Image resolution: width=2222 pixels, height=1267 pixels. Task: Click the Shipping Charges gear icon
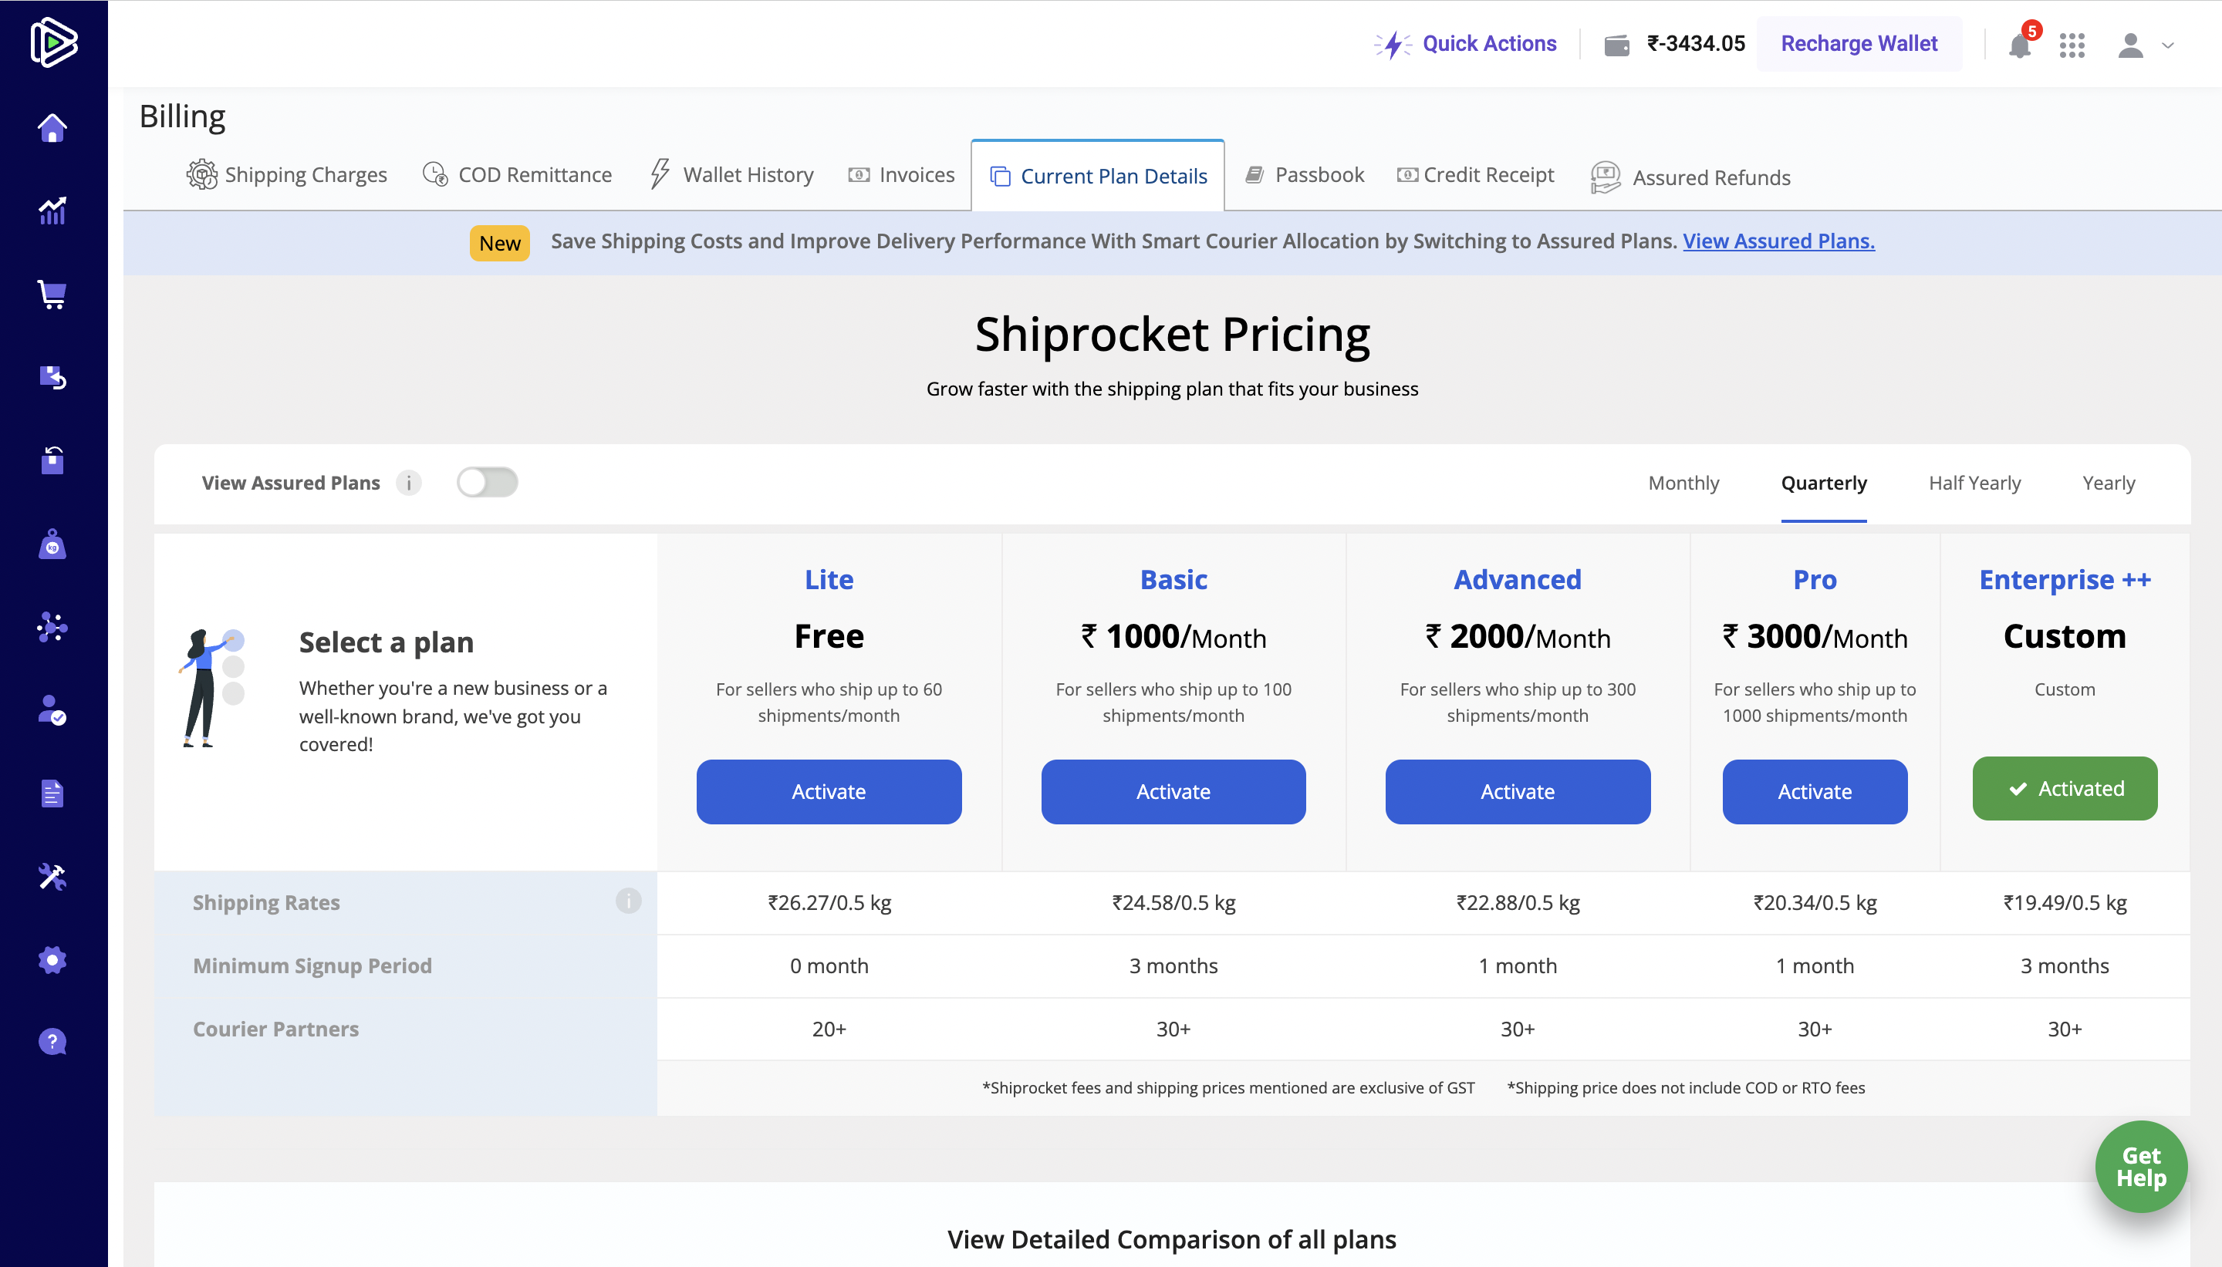tap(202, 175)
